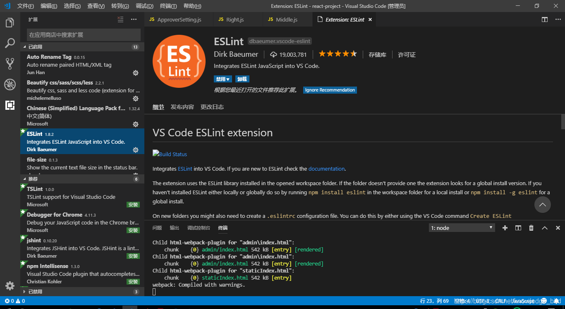Click the errors and warnings status indicator
The image size is (565, 309).
click(x=14, y=301)
